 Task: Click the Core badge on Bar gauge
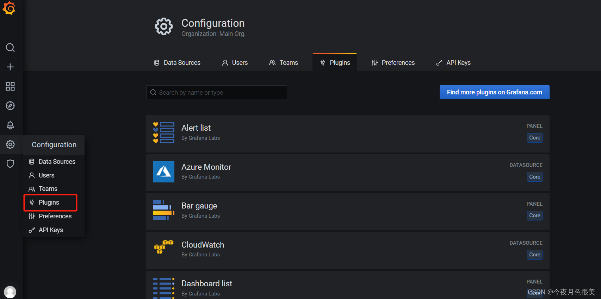tap(535, 216)
